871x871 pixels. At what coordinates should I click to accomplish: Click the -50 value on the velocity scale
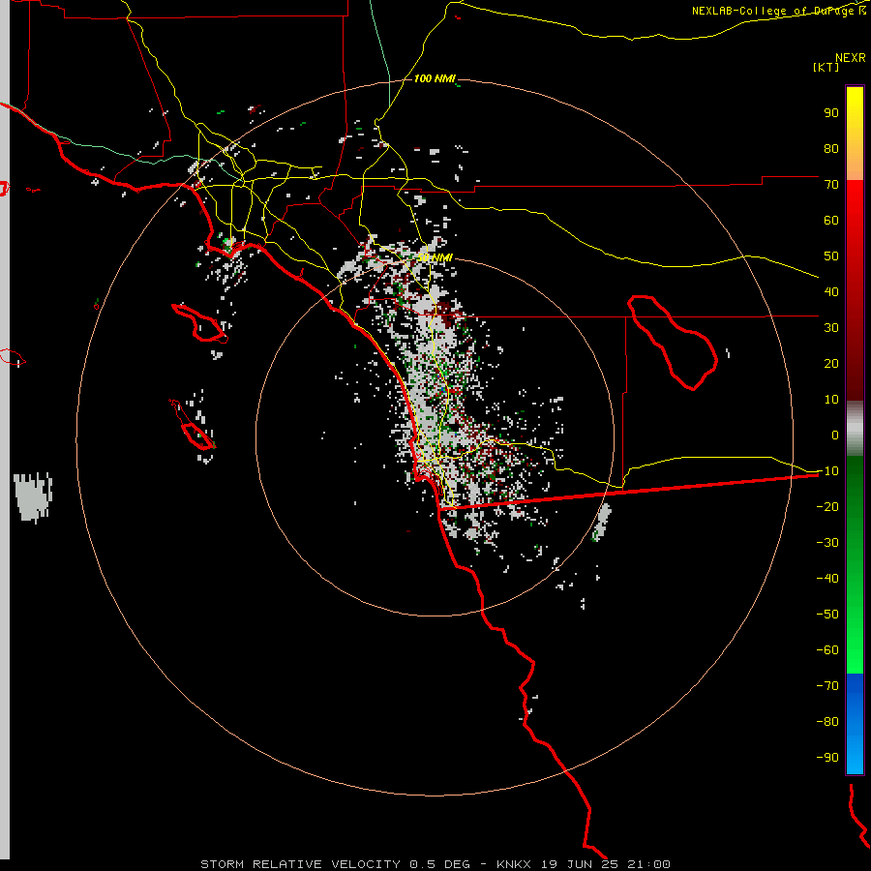coord(827,615)
